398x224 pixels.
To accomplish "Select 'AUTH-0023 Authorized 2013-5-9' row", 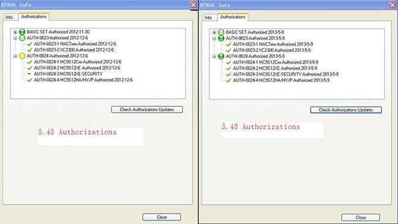I will (x=255, y=38).
